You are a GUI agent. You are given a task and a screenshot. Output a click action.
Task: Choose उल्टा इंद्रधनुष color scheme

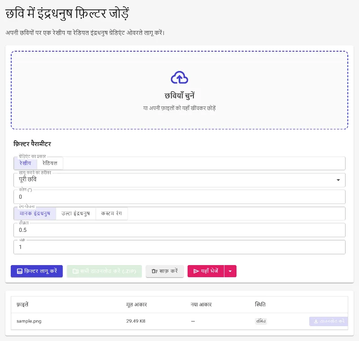click(x=75, y=213)
